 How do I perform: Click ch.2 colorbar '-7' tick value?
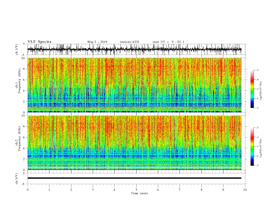click(x=257, y=166)
